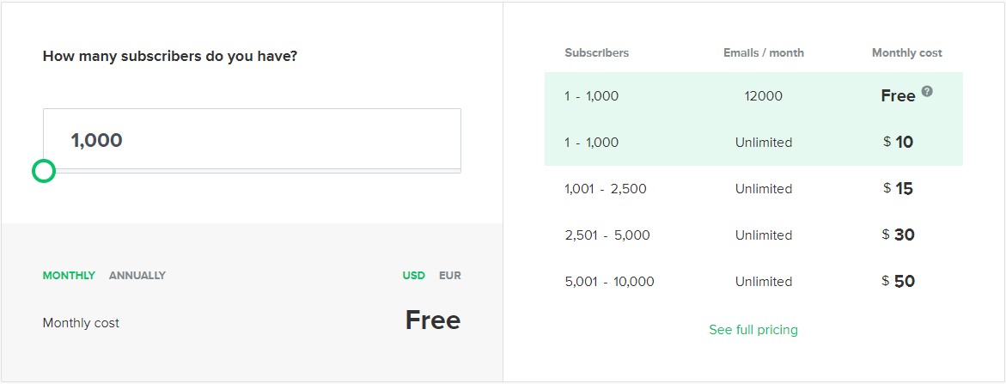Click the Monthly cost column header
1006x384 pixels.
906,52
